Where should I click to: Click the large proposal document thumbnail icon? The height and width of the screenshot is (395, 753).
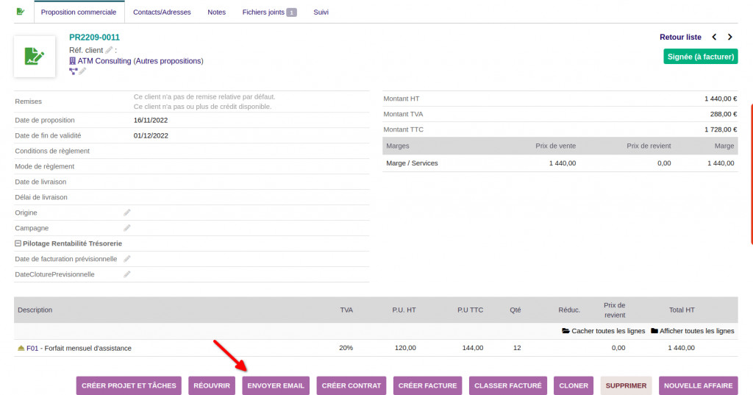click(x=35, y=56)
